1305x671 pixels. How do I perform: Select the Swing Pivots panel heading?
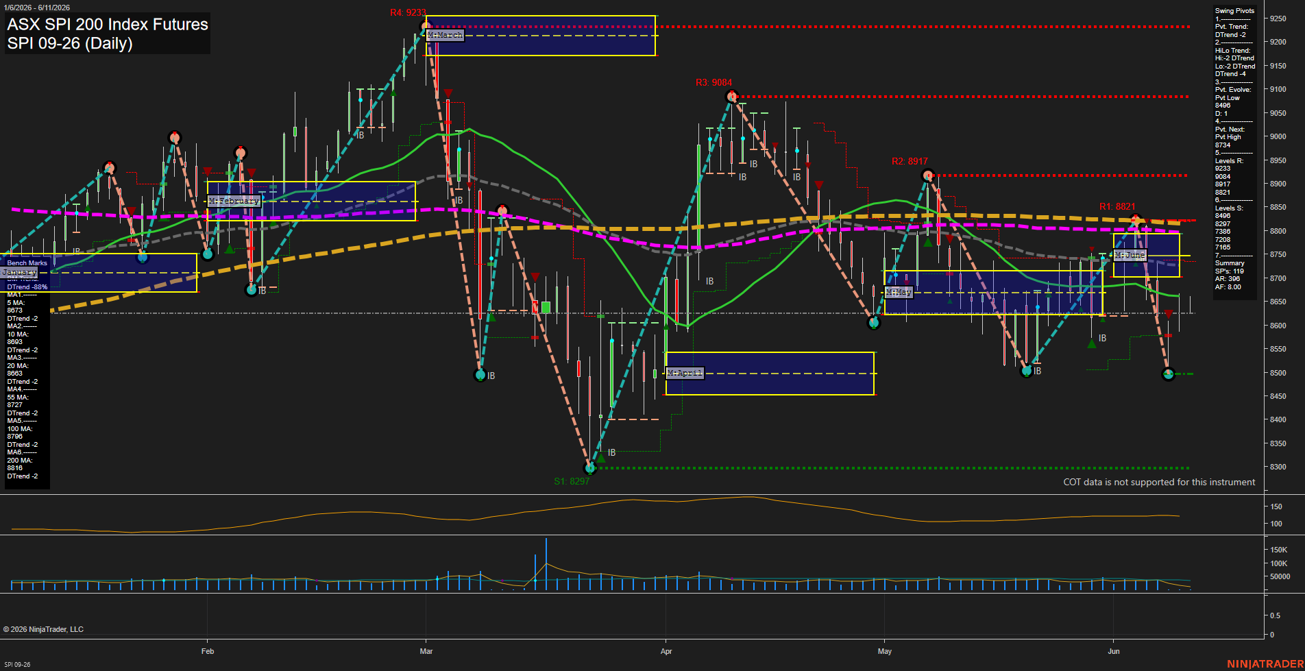(x=1234, y=11)
